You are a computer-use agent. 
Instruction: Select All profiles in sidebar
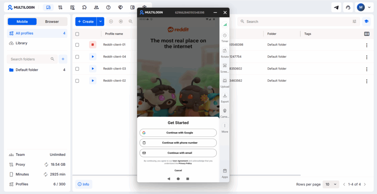(x=37, y=33)
